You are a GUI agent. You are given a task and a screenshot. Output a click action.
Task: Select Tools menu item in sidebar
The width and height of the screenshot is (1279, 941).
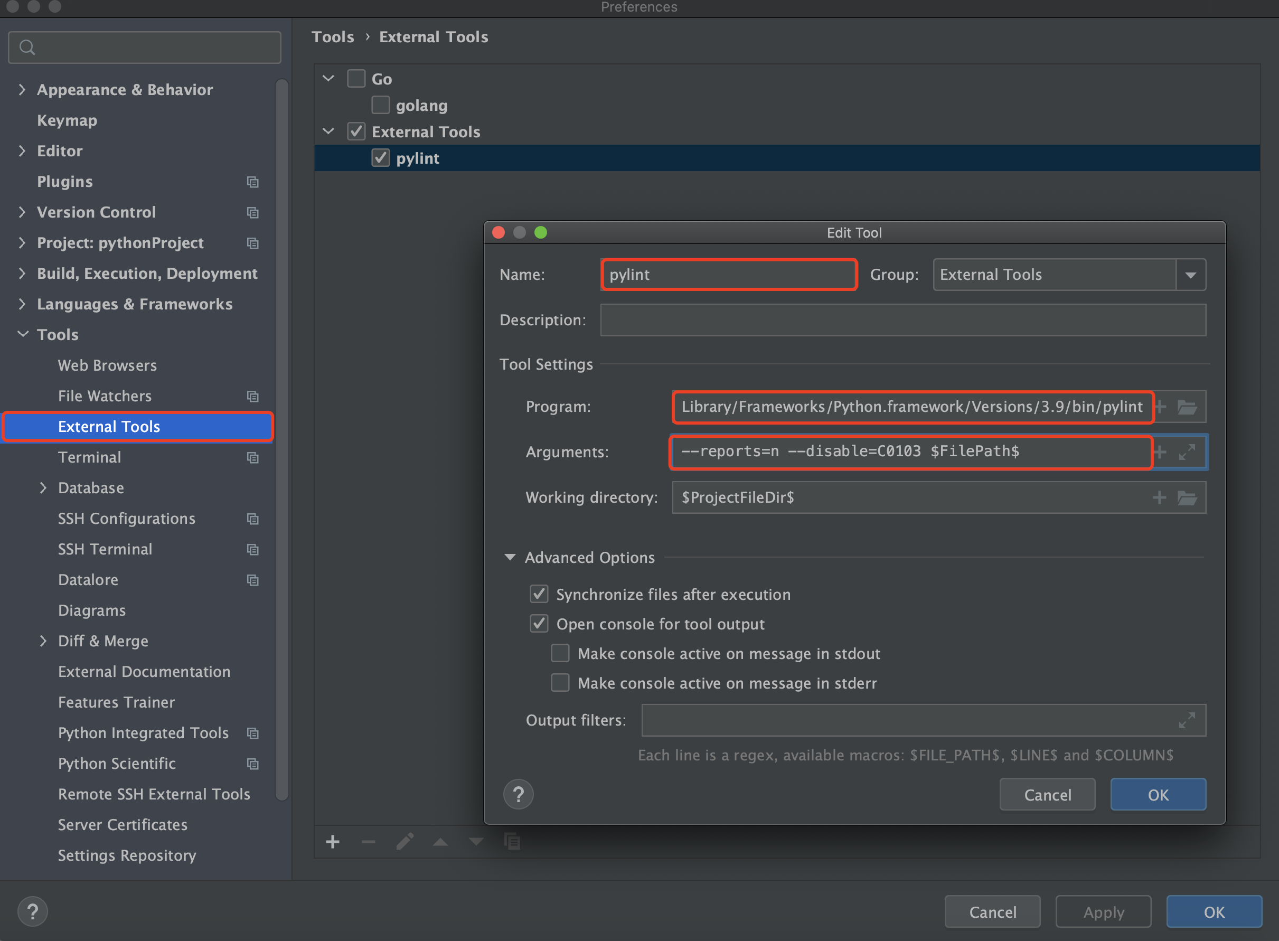[54, 334]
